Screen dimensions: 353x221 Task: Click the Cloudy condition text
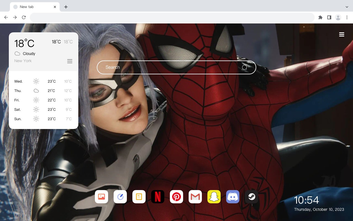29,54
